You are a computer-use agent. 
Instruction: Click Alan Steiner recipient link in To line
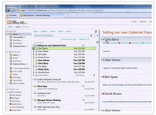point(113,43)
